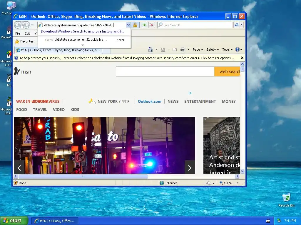Click the information bar shield icon
Image resolution: width=301 pixels, height=225 pixels.
point(16,58)
